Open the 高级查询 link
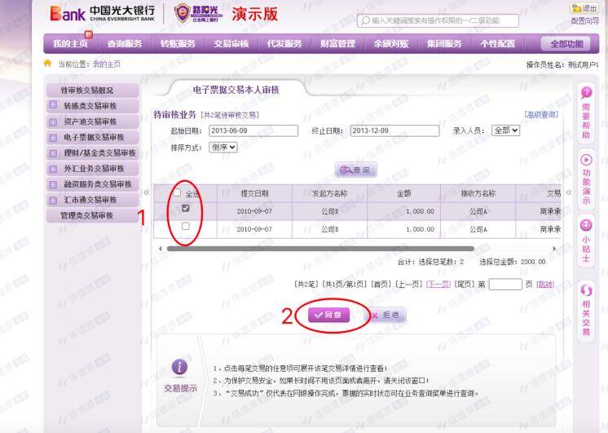 coord(541,114)
